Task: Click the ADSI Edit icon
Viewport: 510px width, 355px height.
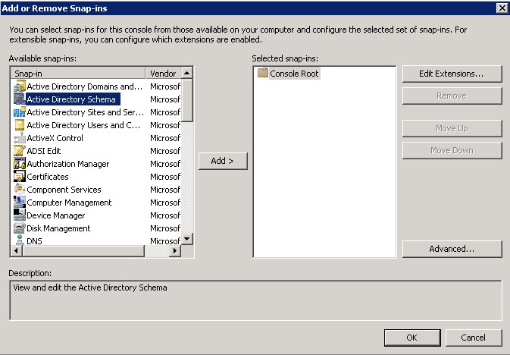Action: click(20, 151)
